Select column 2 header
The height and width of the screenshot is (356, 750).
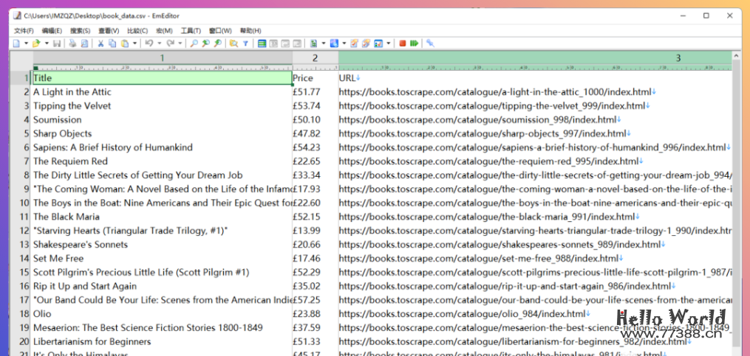(315, 57)
